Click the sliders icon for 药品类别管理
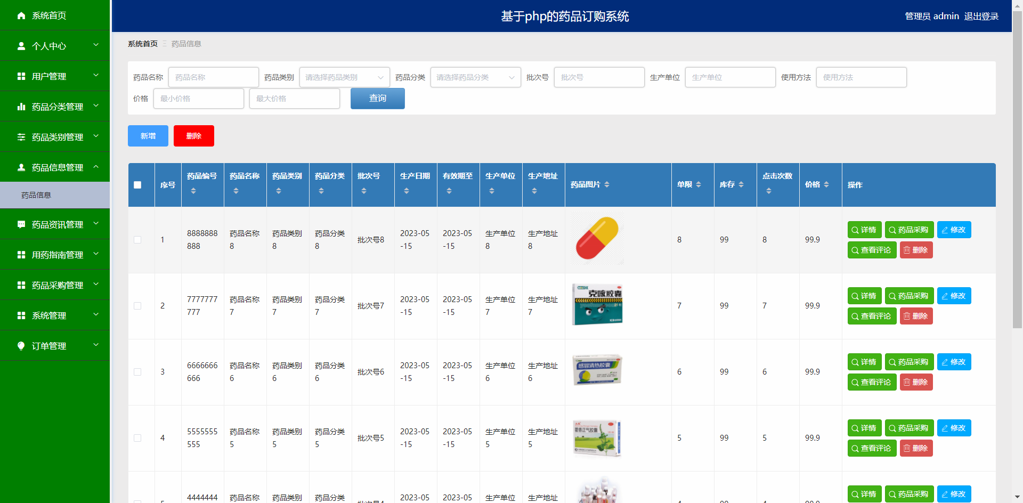Screen dimensions: 1023x503 coord(21,137)
